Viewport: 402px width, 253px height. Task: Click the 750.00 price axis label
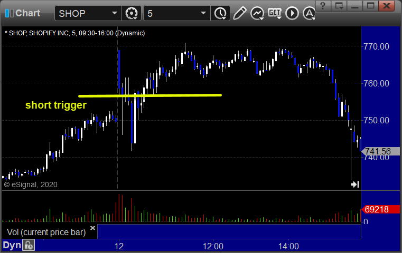coord(376,120)
